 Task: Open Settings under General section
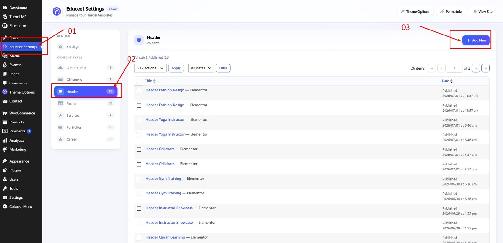[86, 47]
